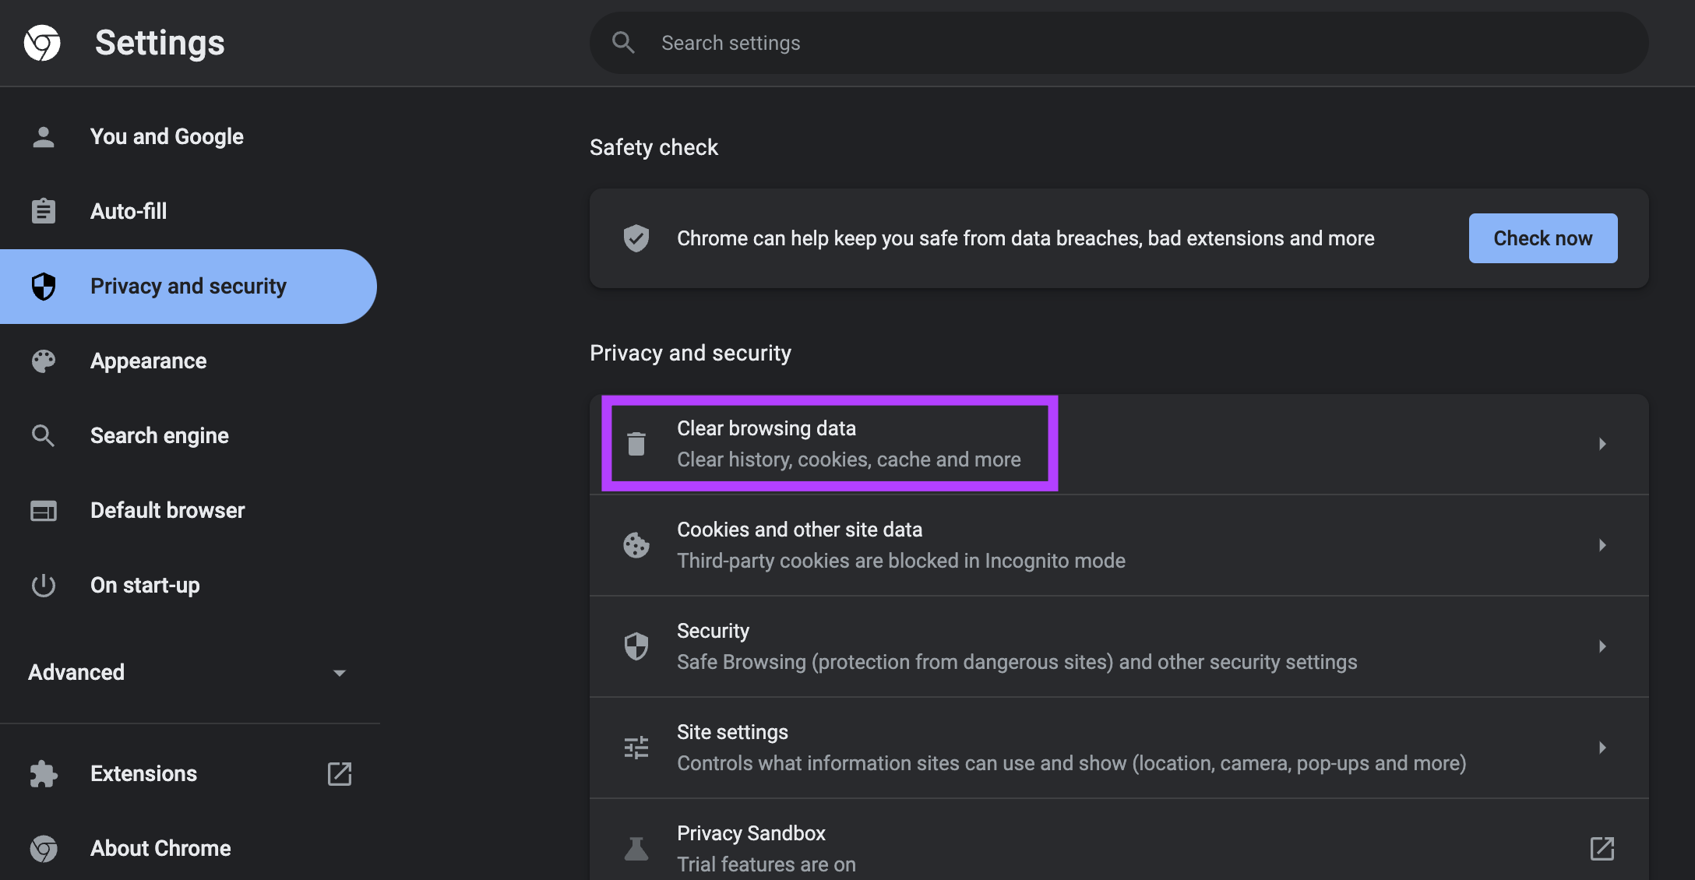Click the magnifier icon in search bar
1695x880 pixels.
[x=623, y=43]
